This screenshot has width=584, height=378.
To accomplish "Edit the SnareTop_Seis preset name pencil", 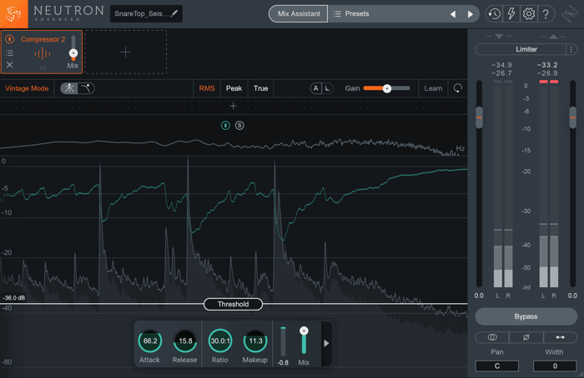I will (174, 13).
